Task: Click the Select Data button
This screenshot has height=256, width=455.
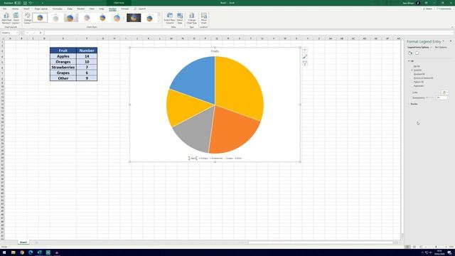Action: coord(180,18)
